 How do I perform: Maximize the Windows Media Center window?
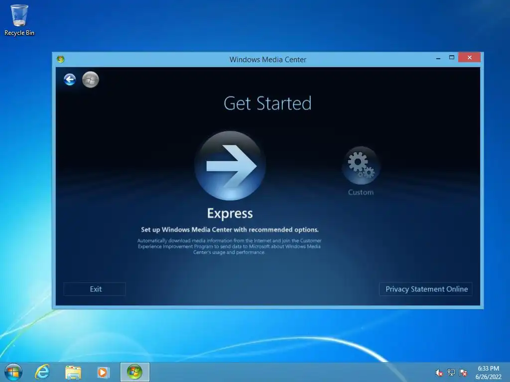coord(451,58)
